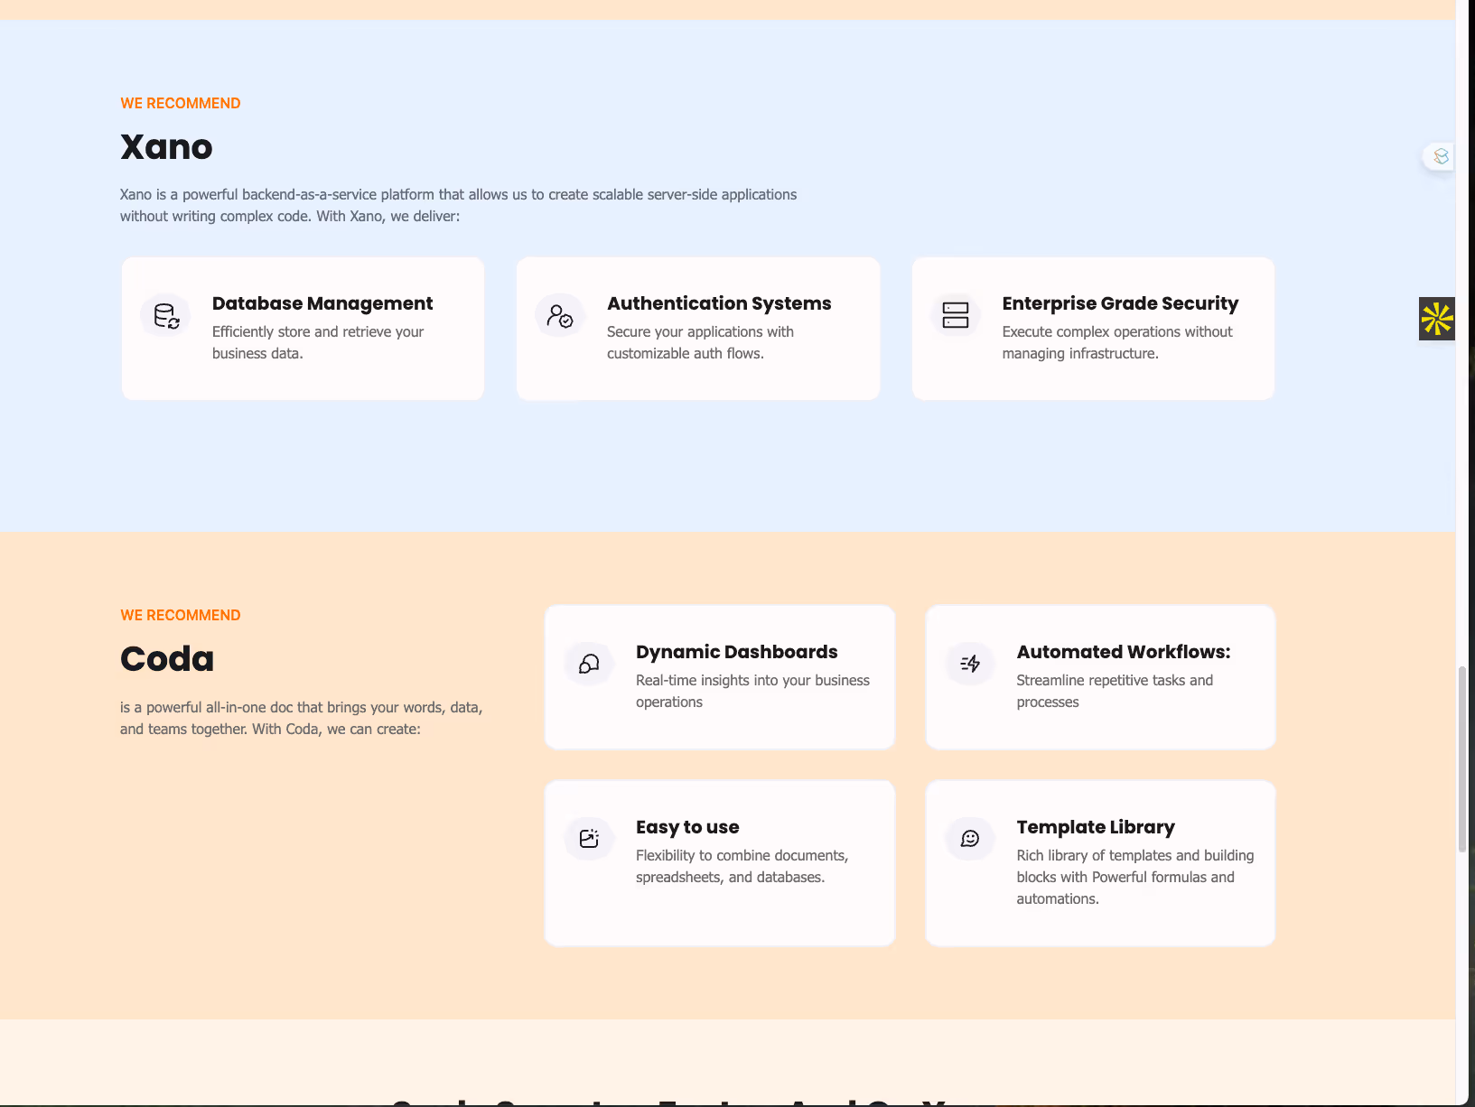Screen dimensions: 1475x1107
Task: Click the Template Library card title
Action: (1096, 827)
